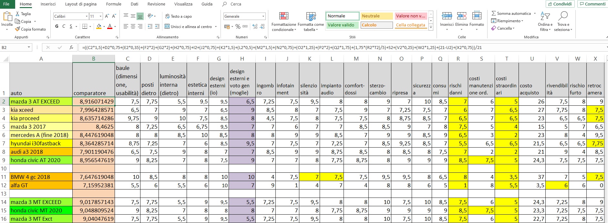The width and height of the screenshot is (608, 223).
Task: Click the increase decimal places icon
Action: [x=255, y=26]
